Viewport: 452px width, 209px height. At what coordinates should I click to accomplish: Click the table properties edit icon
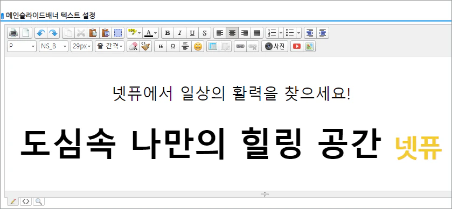pos(225,46)
